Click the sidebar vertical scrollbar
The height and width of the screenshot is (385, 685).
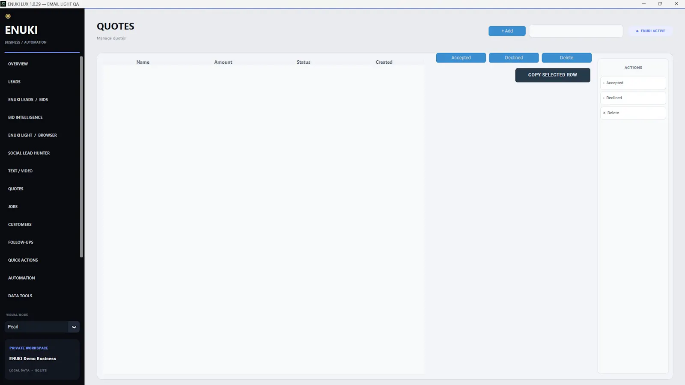[x=81, y=157]
